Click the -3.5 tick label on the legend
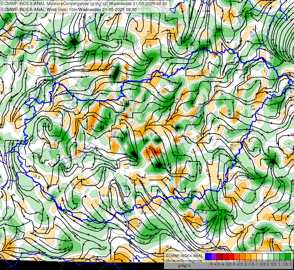The height and width of the screenshot is (270, 294). tap(228, 264)
